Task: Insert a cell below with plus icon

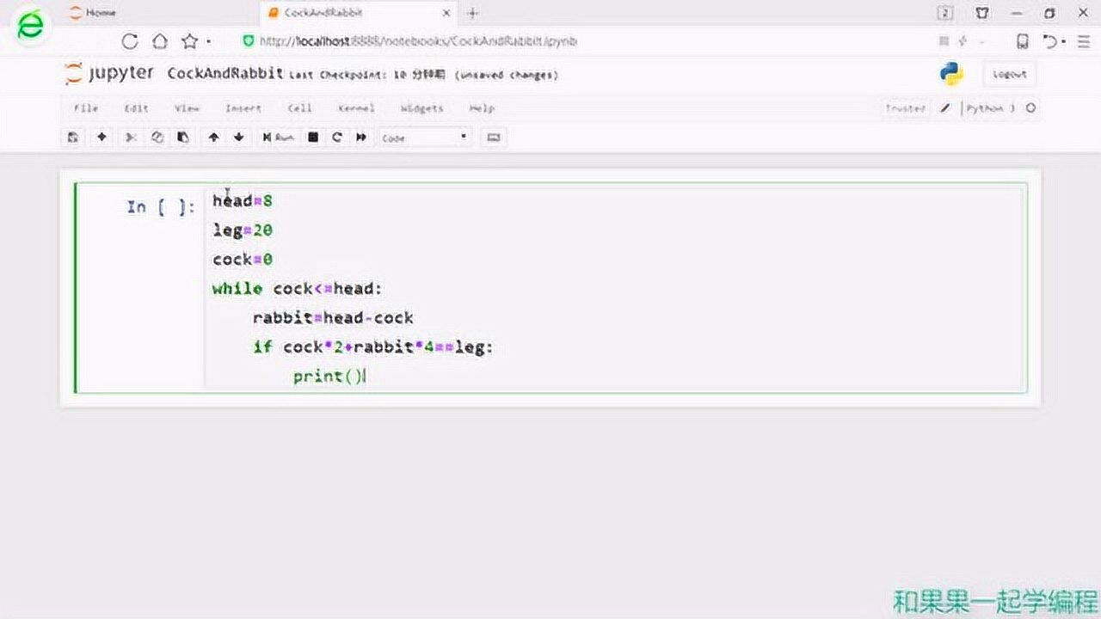Action: (101, 138)
